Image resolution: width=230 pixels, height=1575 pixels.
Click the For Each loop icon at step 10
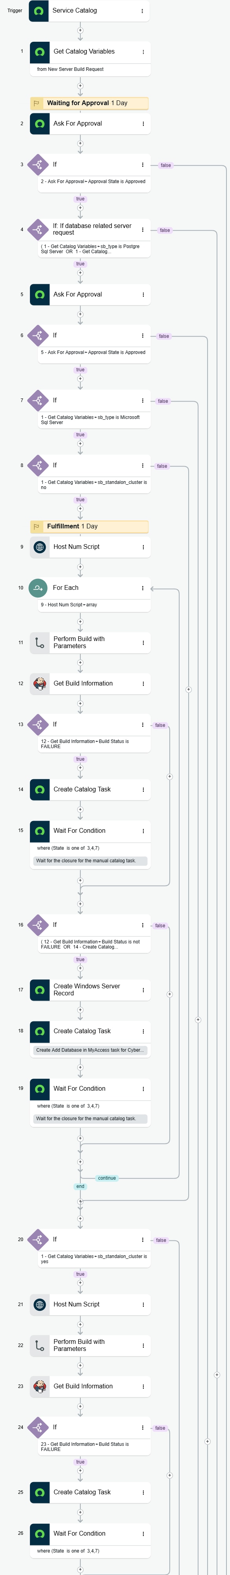38,587
